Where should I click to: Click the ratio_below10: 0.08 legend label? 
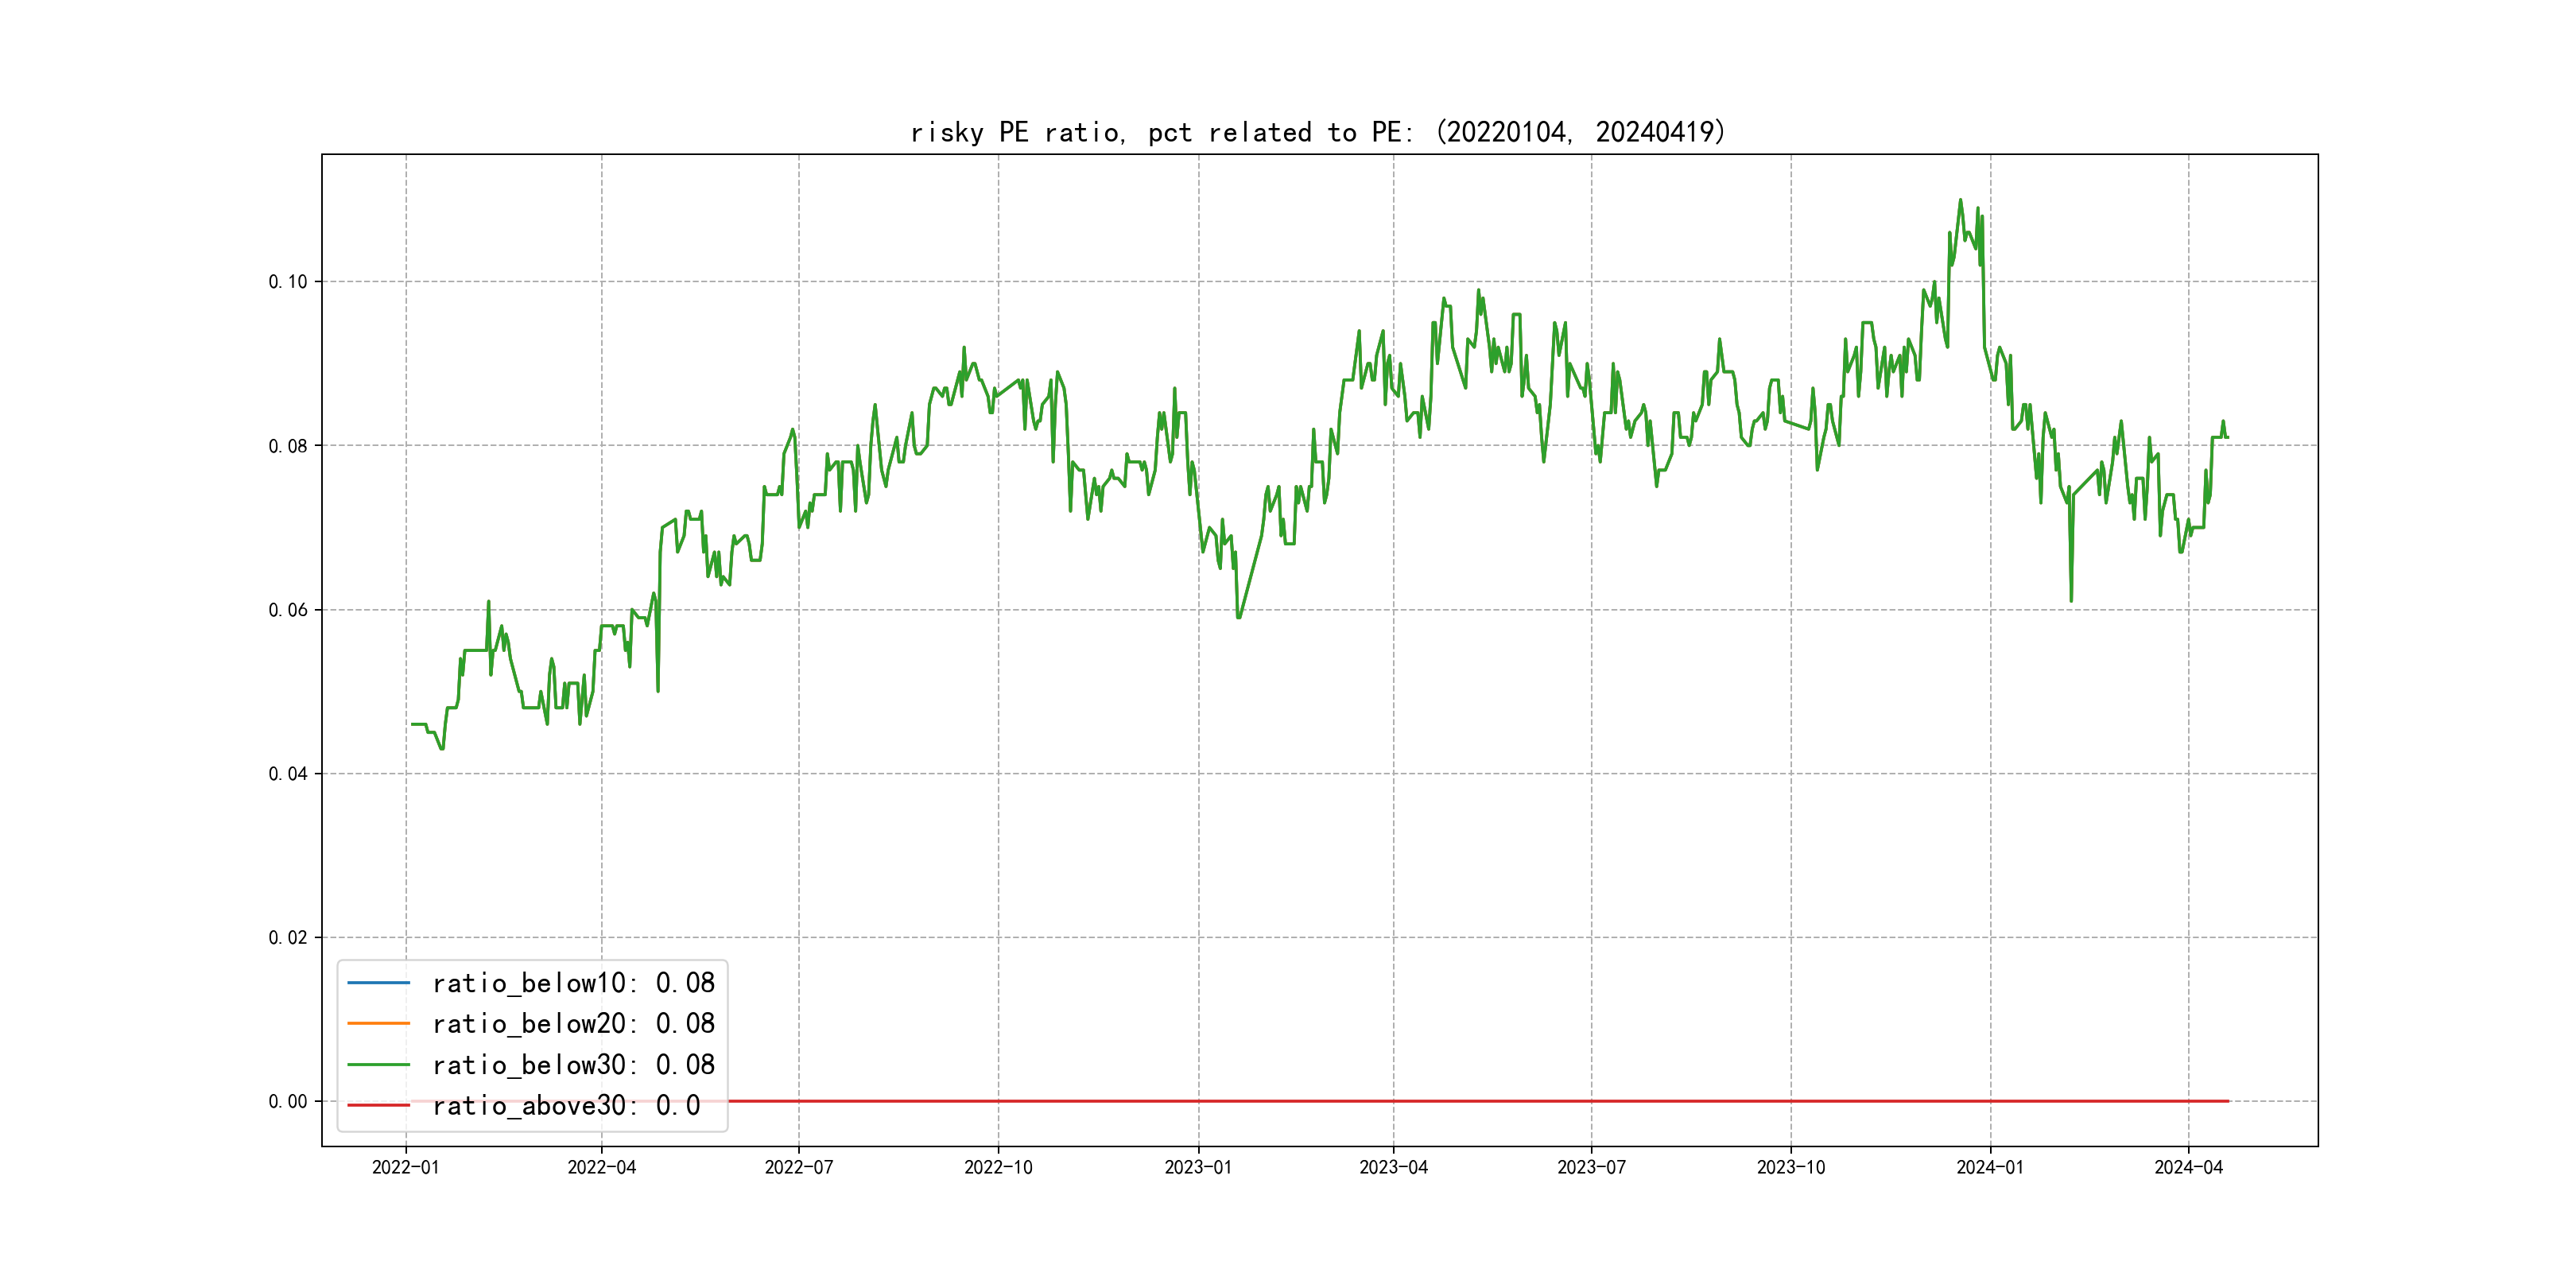click(573, 983)
